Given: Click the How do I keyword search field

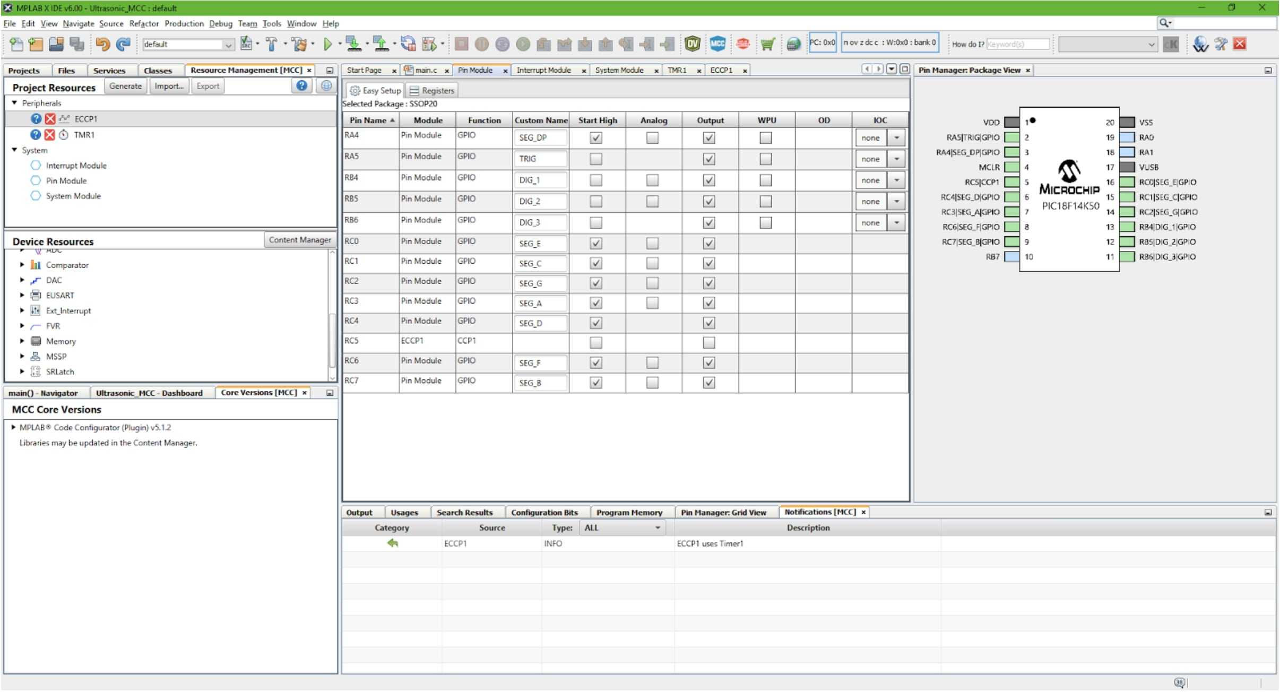Looking at the screenshot, I should (1017, 45).
